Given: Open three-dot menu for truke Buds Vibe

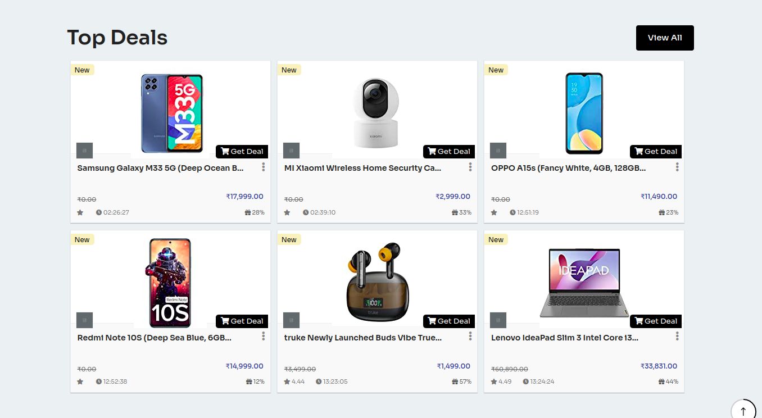Looking at the screenshot, I should [470, 336].
